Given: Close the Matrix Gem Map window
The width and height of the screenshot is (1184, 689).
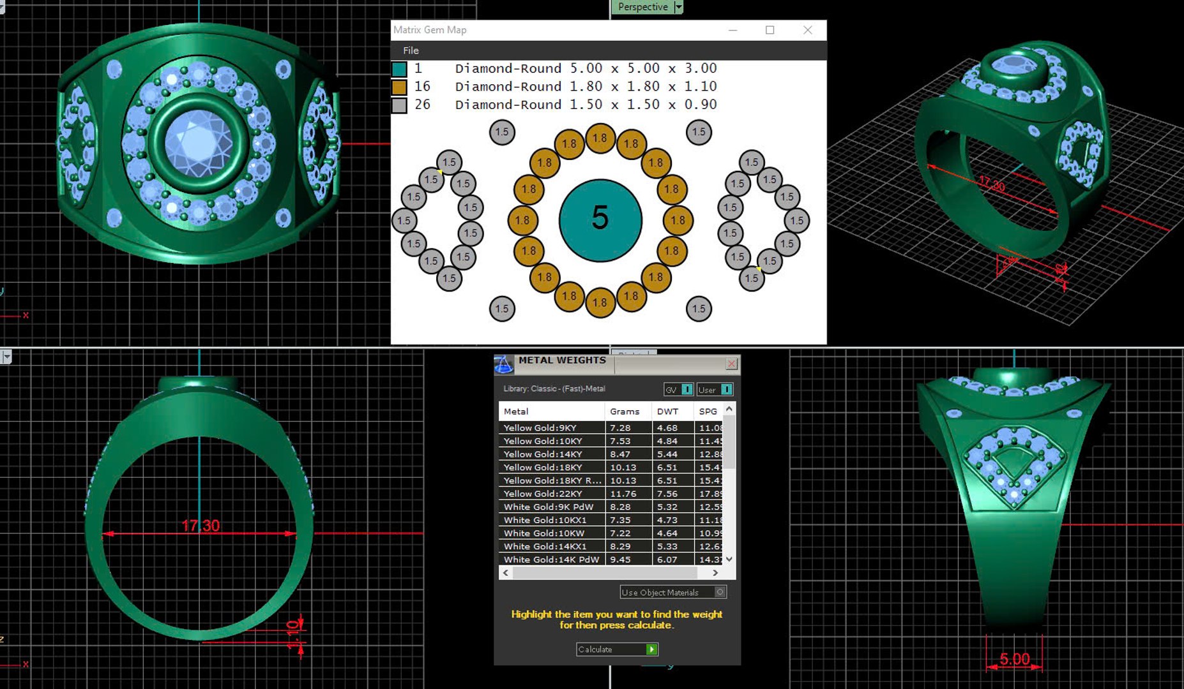Looking at the screenshot, I should click(x=808, y=30).
